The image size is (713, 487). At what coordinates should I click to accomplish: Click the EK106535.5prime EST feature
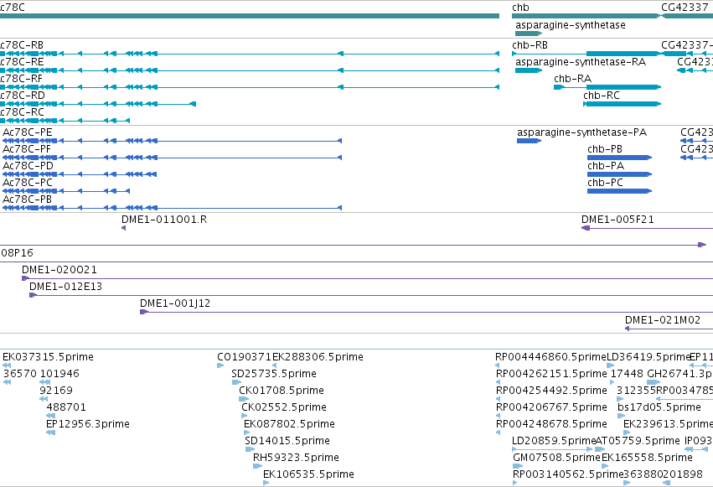(x=266, y=483)
